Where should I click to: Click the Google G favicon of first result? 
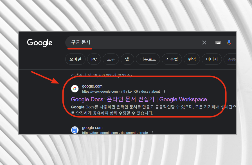75,89
